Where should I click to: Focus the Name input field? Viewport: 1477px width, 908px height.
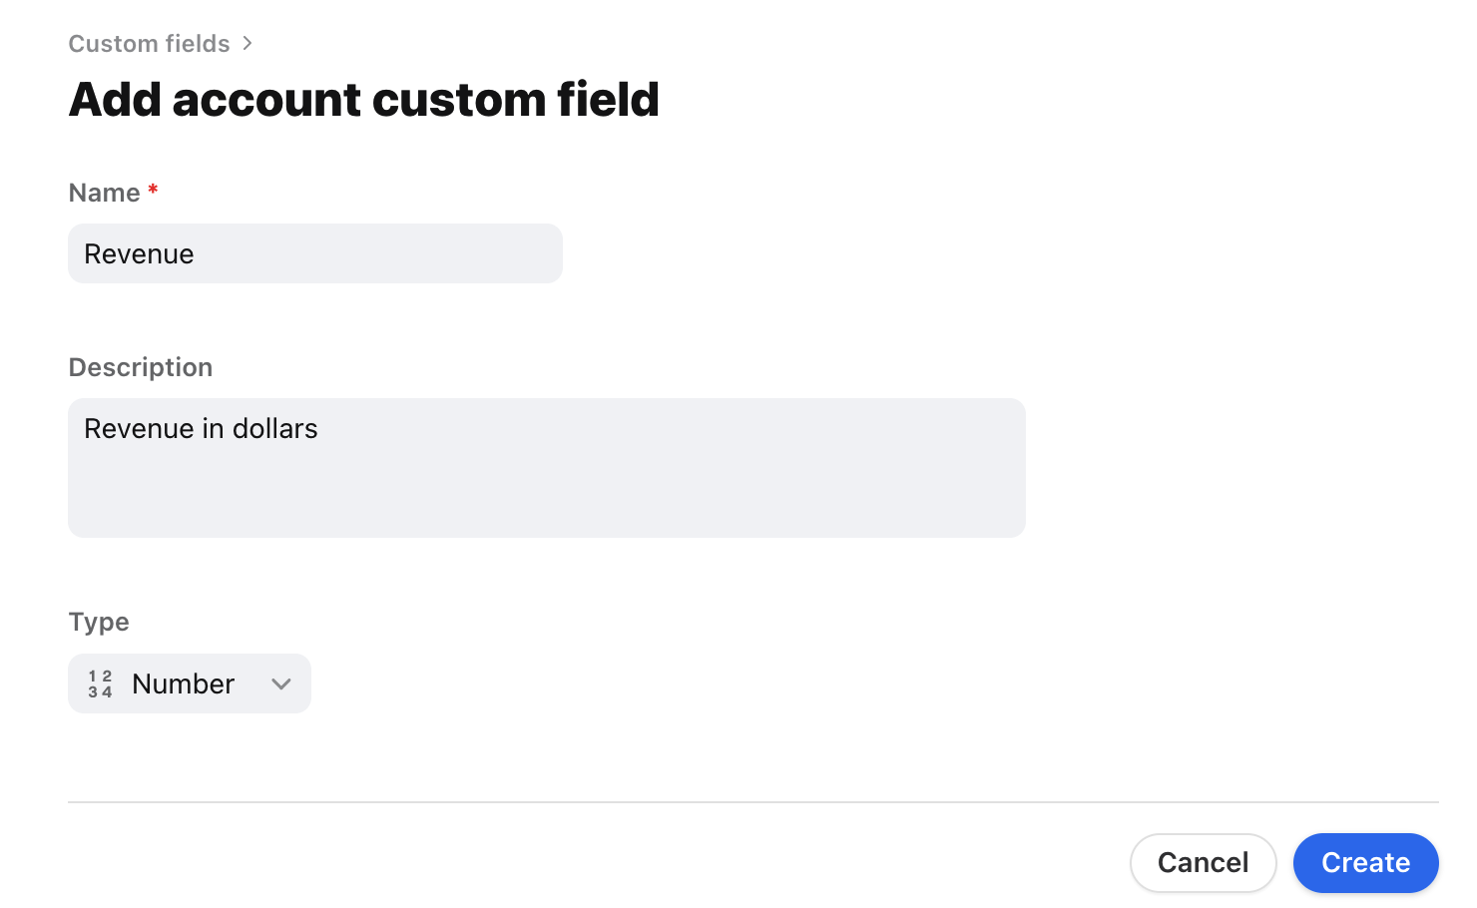click(x=315, y=253)
